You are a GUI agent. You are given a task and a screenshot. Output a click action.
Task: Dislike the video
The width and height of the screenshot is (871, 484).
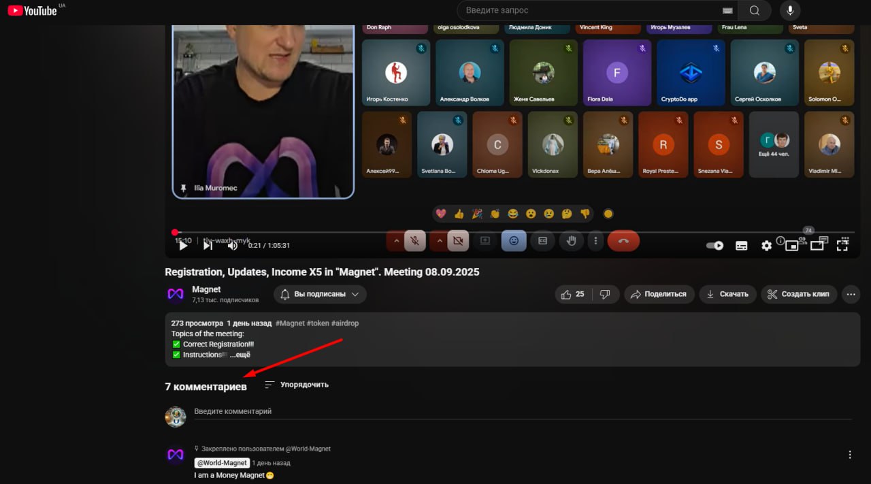(x=604, y=294)
